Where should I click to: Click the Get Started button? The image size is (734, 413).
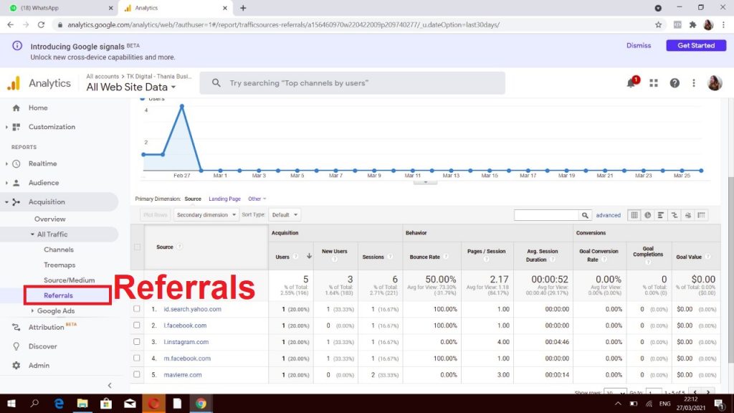pyautogui.click(x=695, y=45)
